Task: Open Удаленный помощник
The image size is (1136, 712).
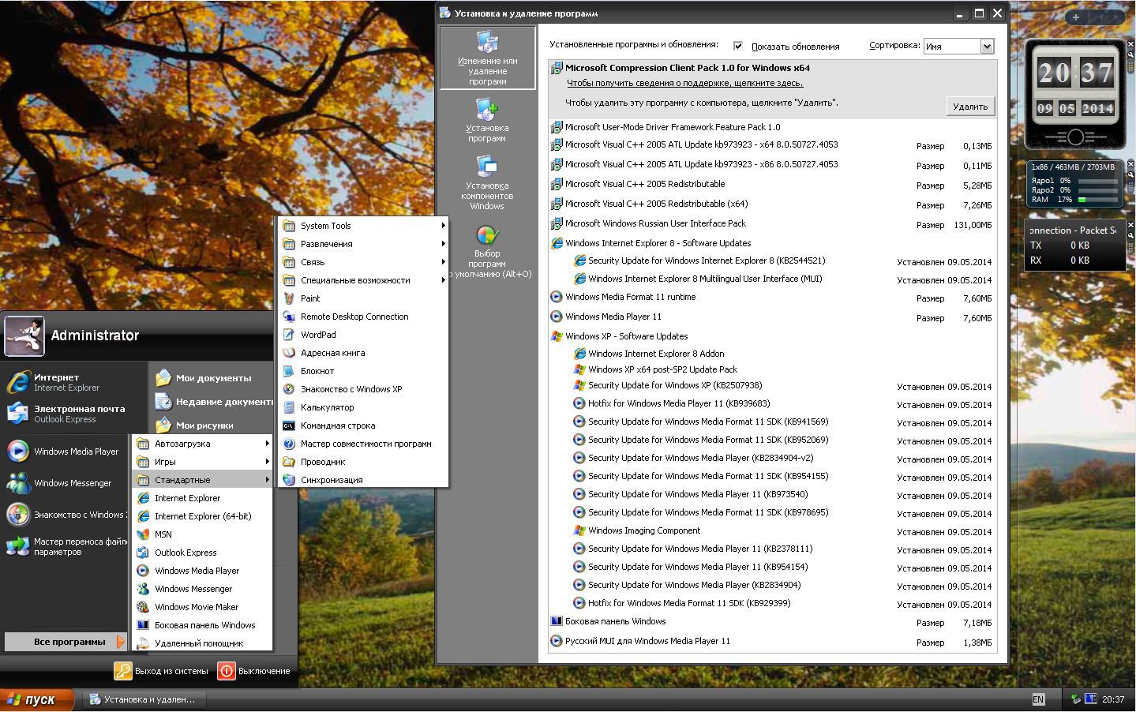Action: (203, 643)
